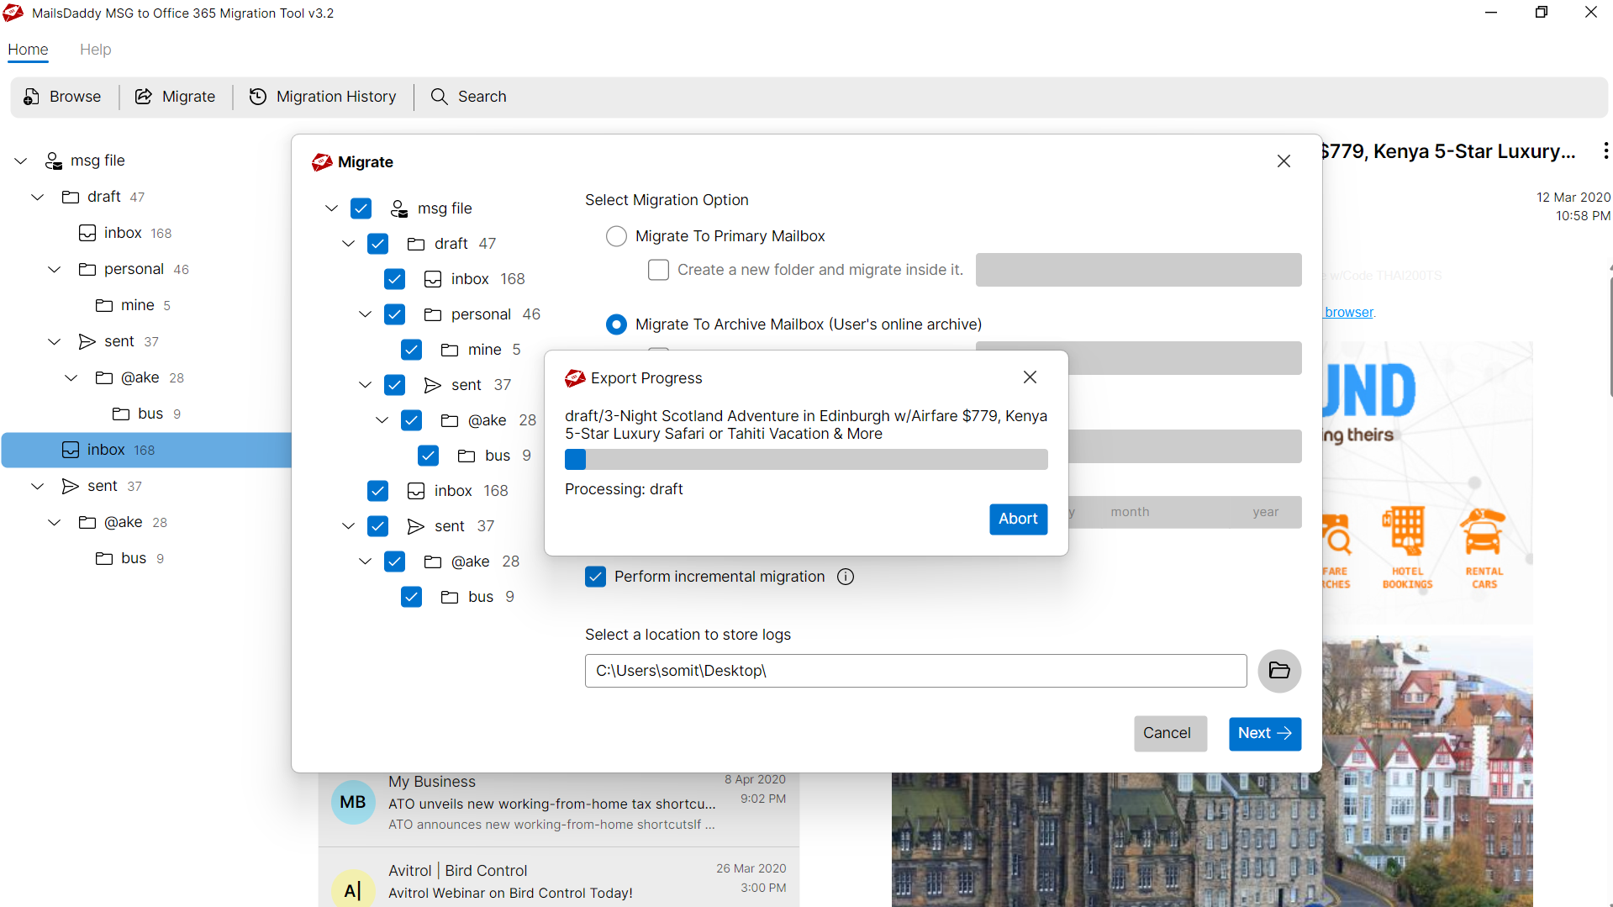Click the MB avatar of My Business email

tap(353, 802)
